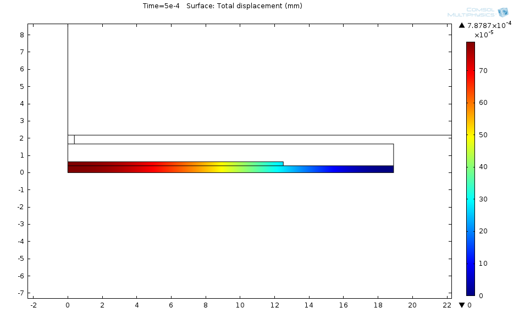
Task: Click the dark blue bottom of color legend
Action: pyautogui.click(x=471, y=291)
